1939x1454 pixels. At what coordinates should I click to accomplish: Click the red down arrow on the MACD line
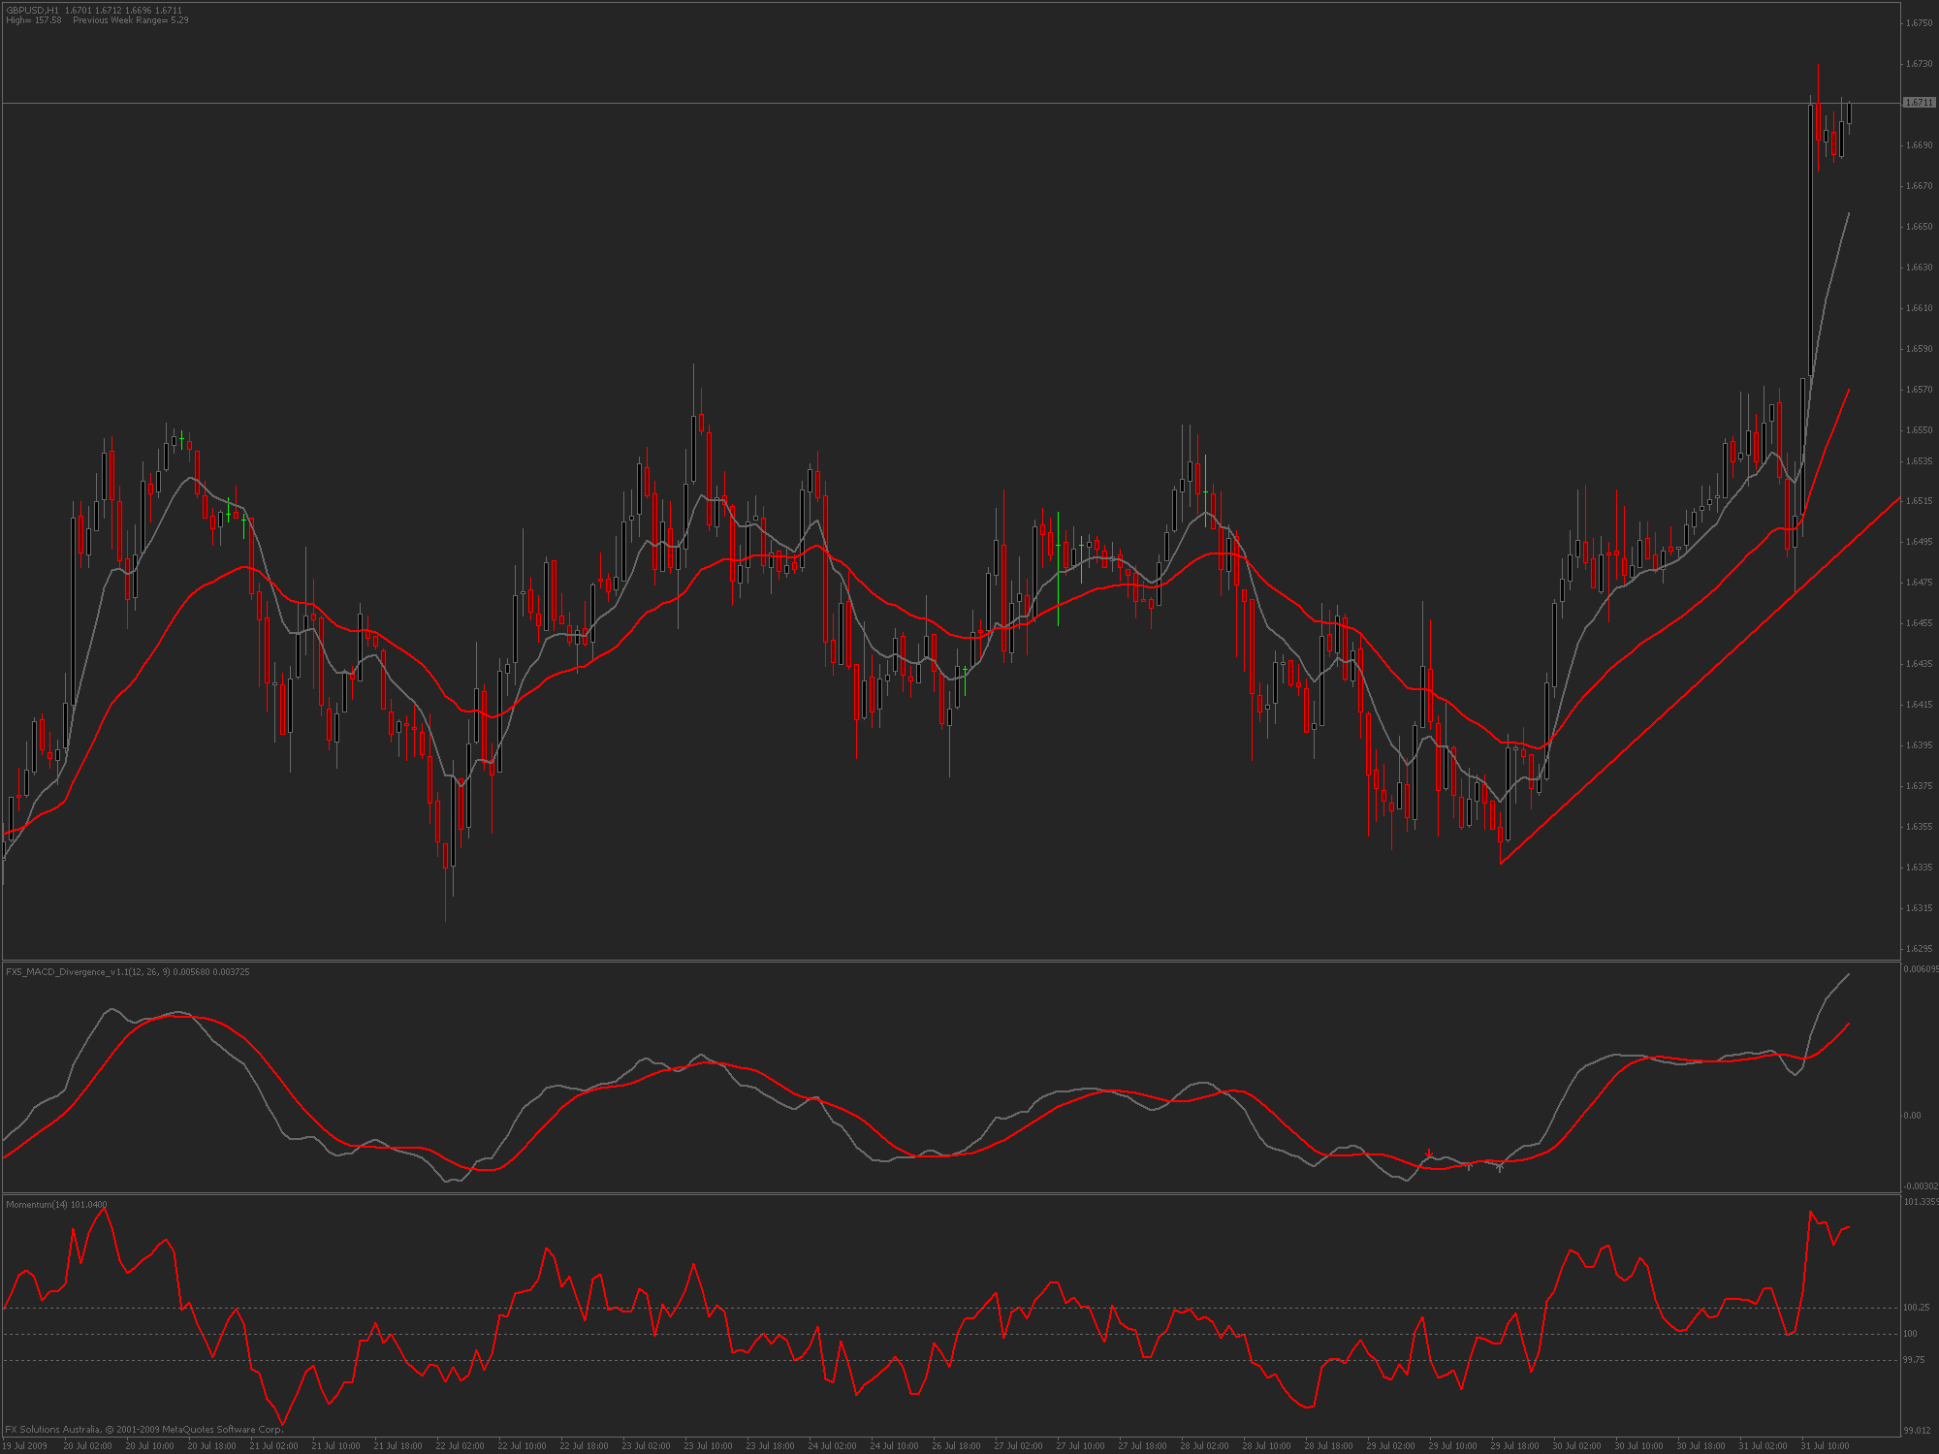[1429, 1153]
